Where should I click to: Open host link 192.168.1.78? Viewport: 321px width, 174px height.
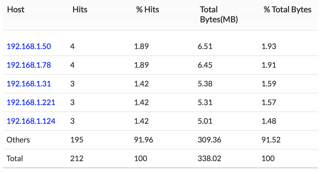coord(29,65)
